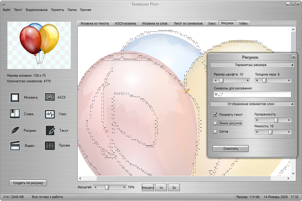Viewport: 302px width, 201px height.
Task: Click canvas horizontal scrollbar left arrow
Action: [x=80, y=178]
